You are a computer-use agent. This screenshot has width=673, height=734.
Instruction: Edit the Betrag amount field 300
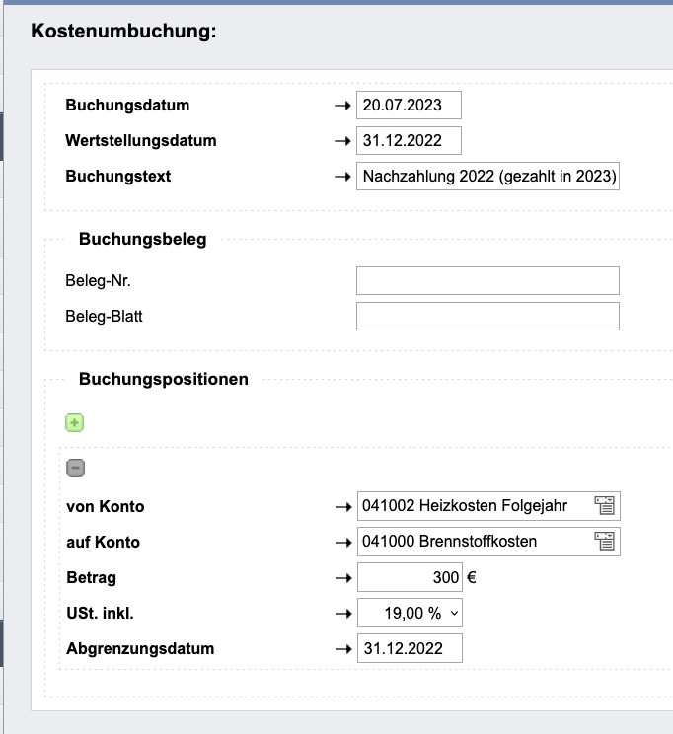click(x=410, y=577)
